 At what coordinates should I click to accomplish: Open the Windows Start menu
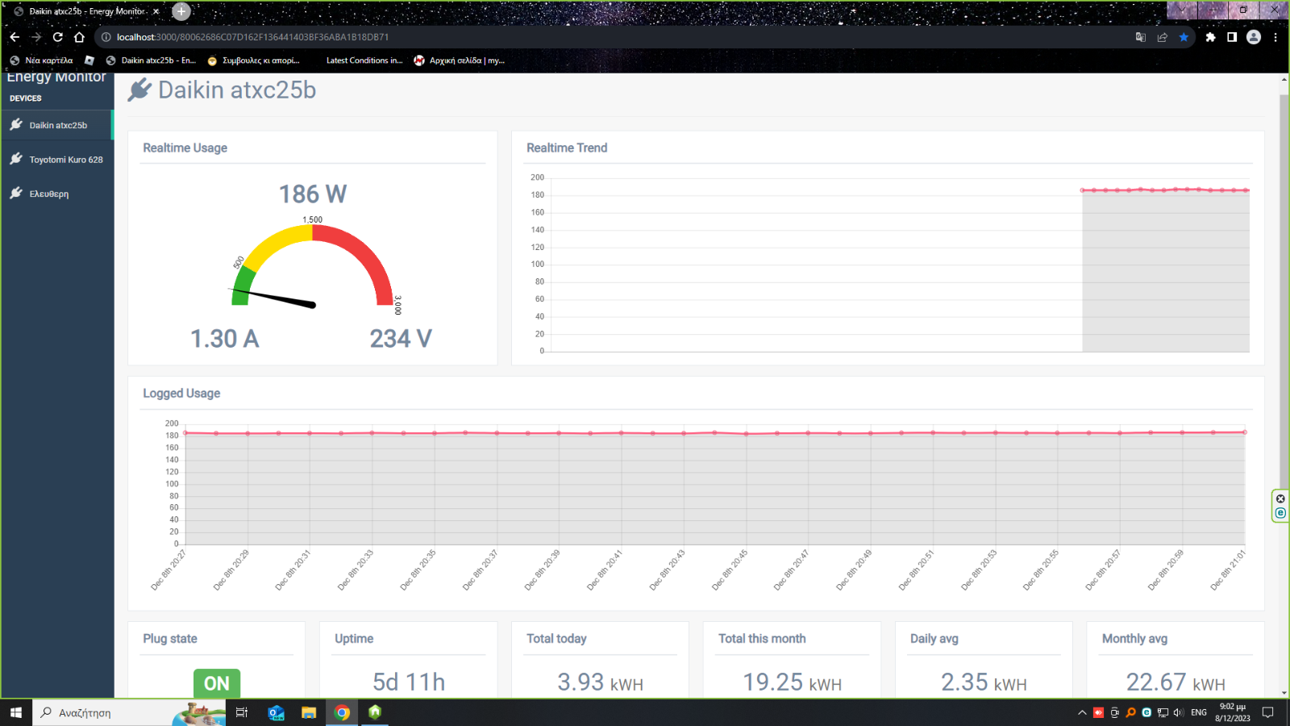point(15,712)
